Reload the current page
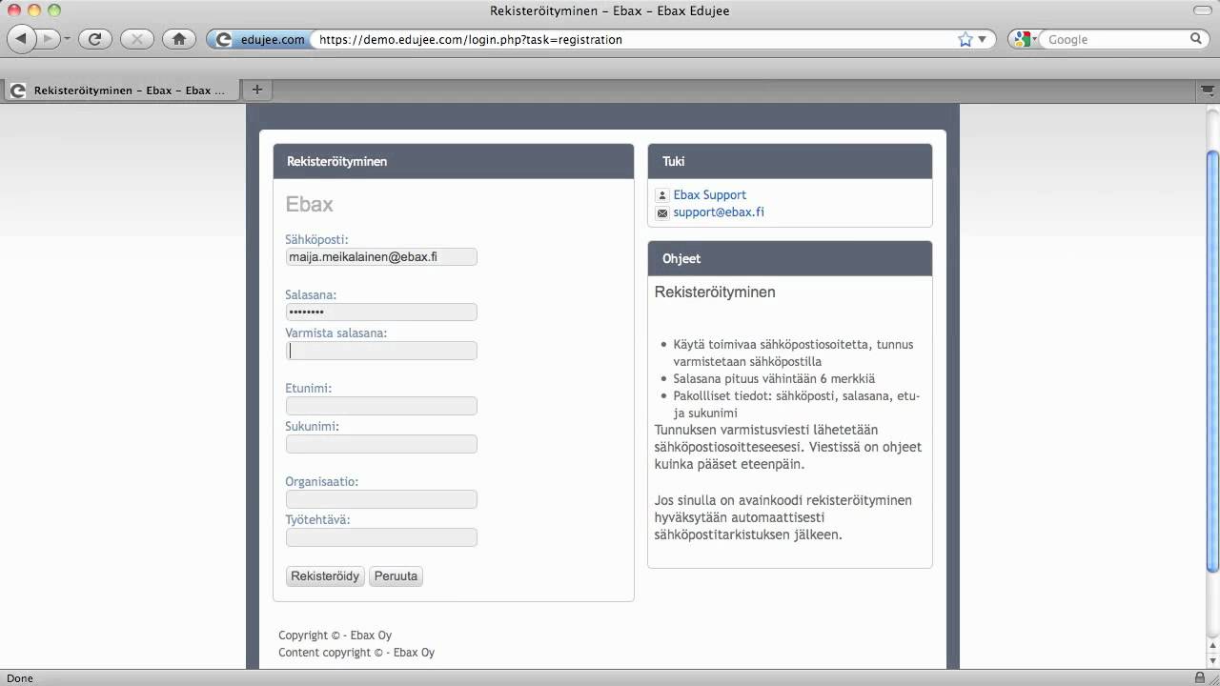The image size is (1220, 686). 94,39
